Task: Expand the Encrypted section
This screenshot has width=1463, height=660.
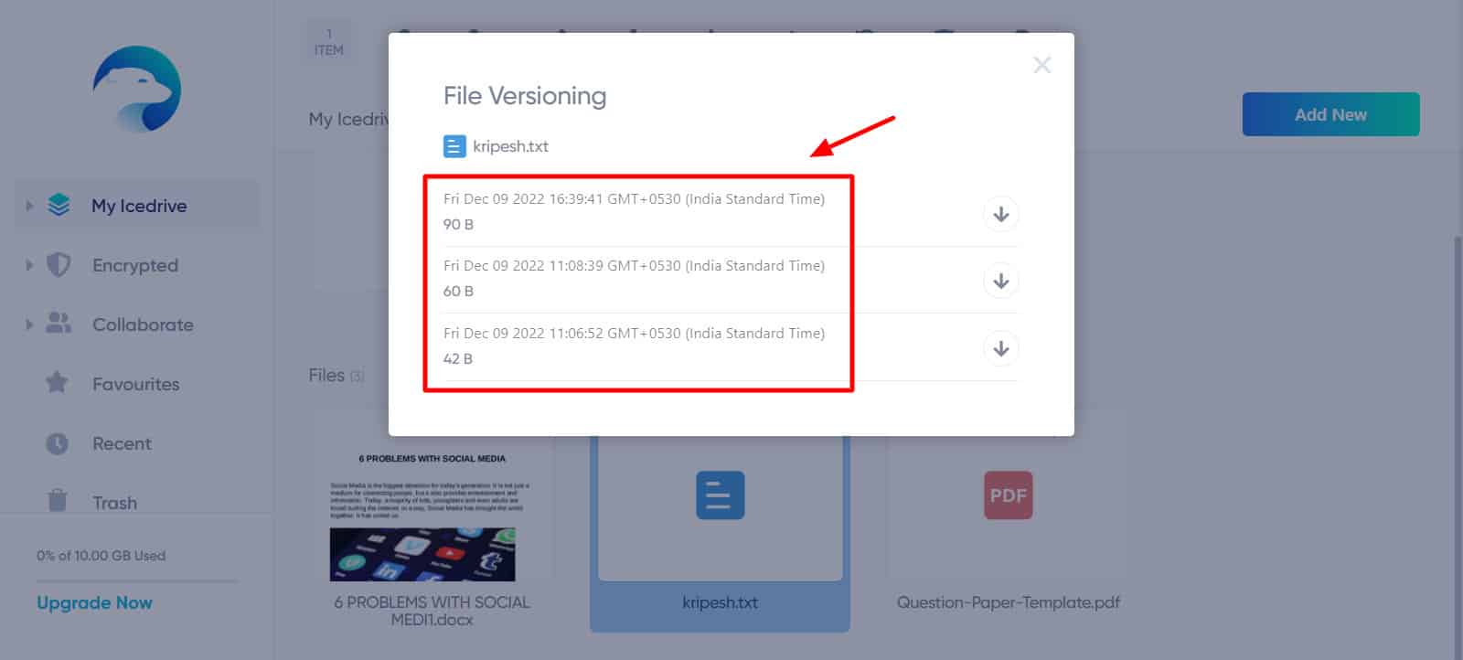Action: click(x=29, y=265)
